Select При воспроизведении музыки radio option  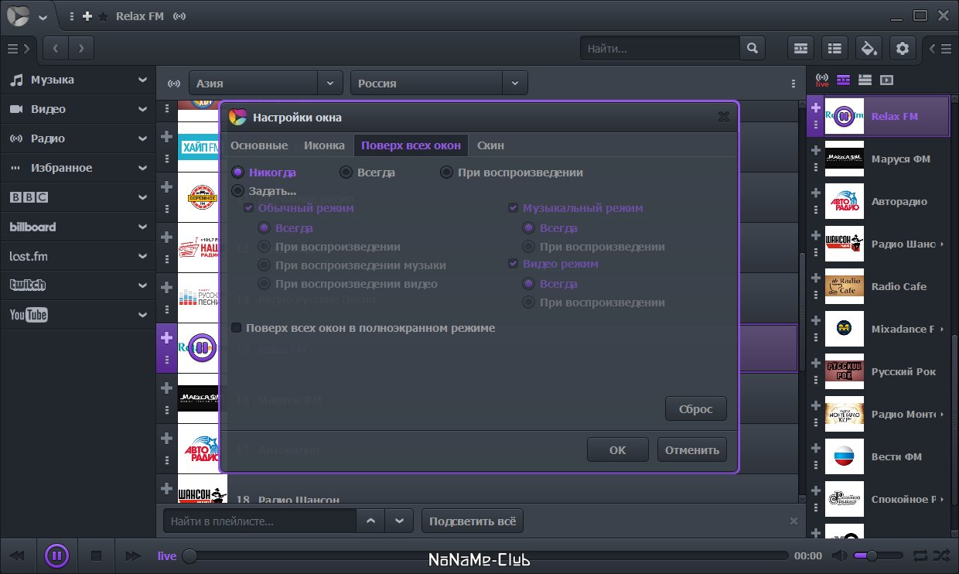pyautogui.click(x=352, y=265)
